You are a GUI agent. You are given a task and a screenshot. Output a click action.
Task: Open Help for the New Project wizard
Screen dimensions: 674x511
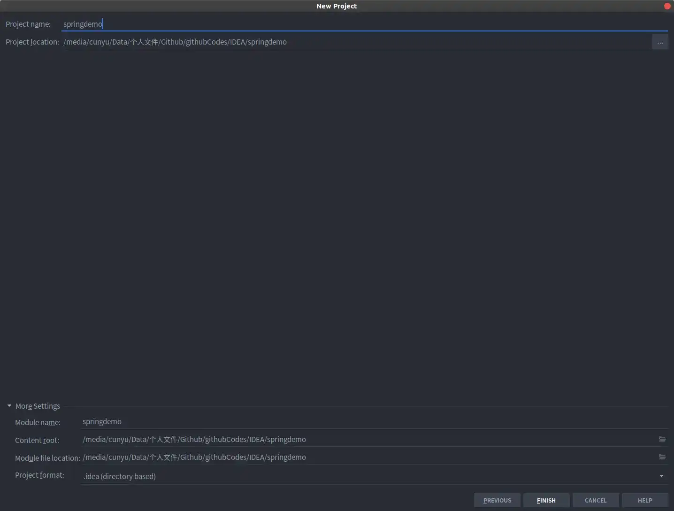point(645,501)
